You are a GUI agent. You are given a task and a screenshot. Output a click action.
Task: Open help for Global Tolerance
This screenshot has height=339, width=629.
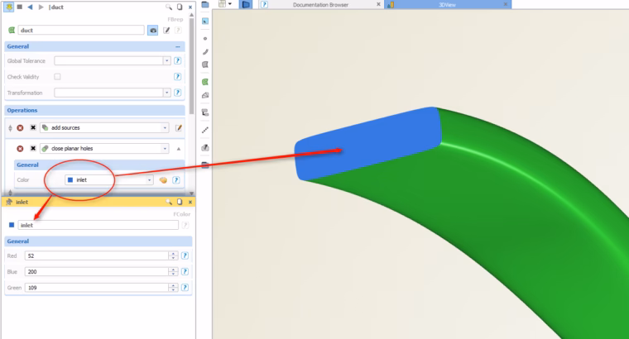tap(178, 61)
